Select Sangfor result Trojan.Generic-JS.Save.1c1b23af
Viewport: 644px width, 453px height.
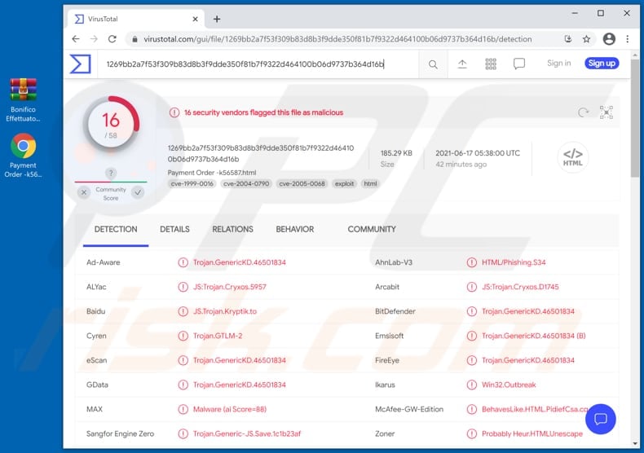click(247, 433)
